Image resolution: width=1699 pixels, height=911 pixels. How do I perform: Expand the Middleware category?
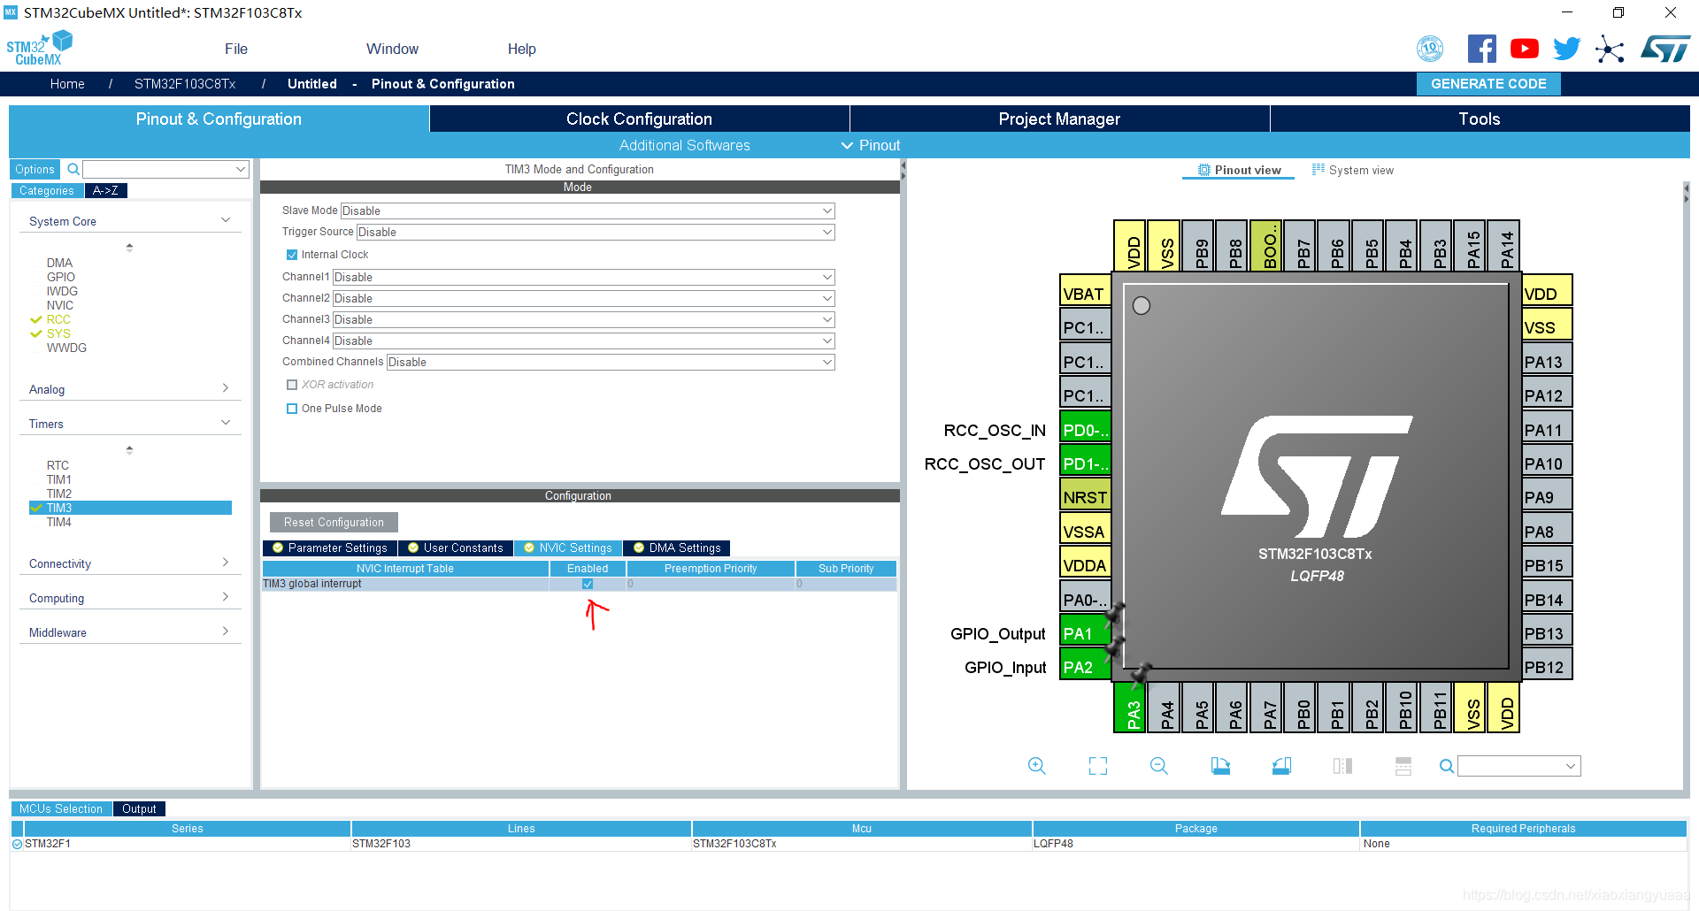coord(129,632)
